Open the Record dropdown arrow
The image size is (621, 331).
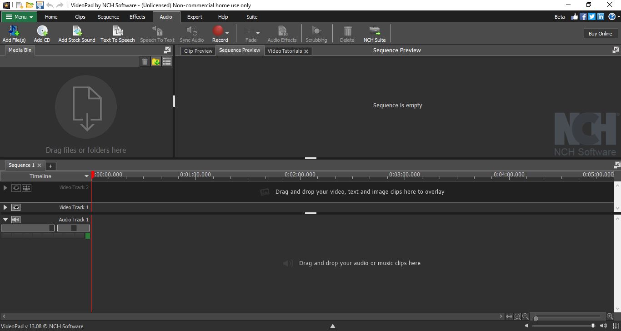pos(227,33)
